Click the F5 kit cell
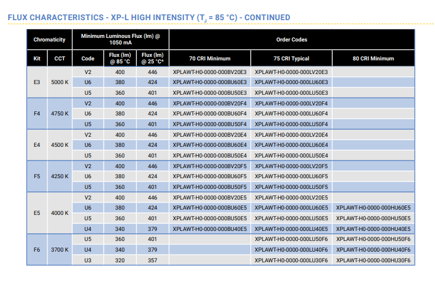Image resolution: width=435 pixels, height=299 pixels. (37, 176)
